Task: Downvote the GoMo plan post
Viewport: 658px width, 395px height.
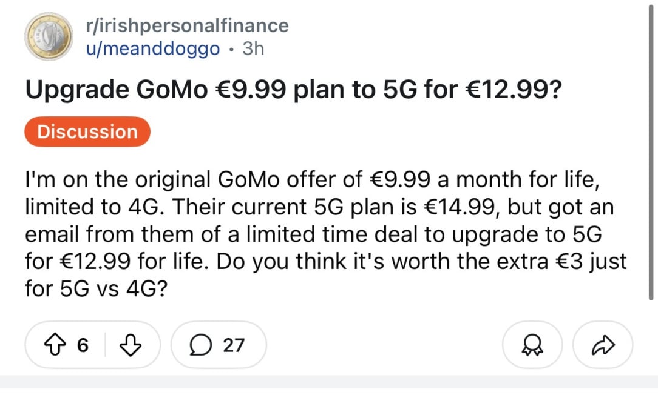Action: [x=127, y=345]
